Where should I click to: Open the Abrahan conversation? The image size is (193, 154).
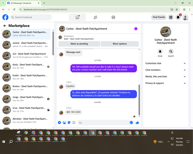[x=26, y=121]
